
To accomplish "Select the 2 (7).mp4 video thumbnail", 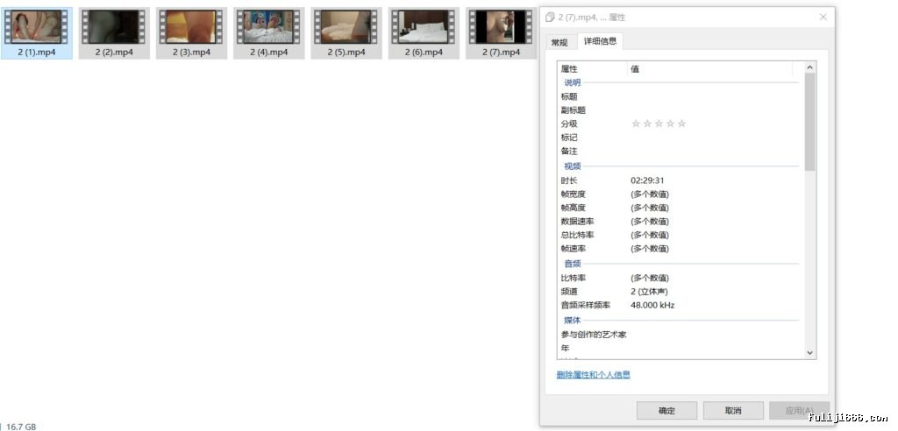I will (x=501, y=27).
